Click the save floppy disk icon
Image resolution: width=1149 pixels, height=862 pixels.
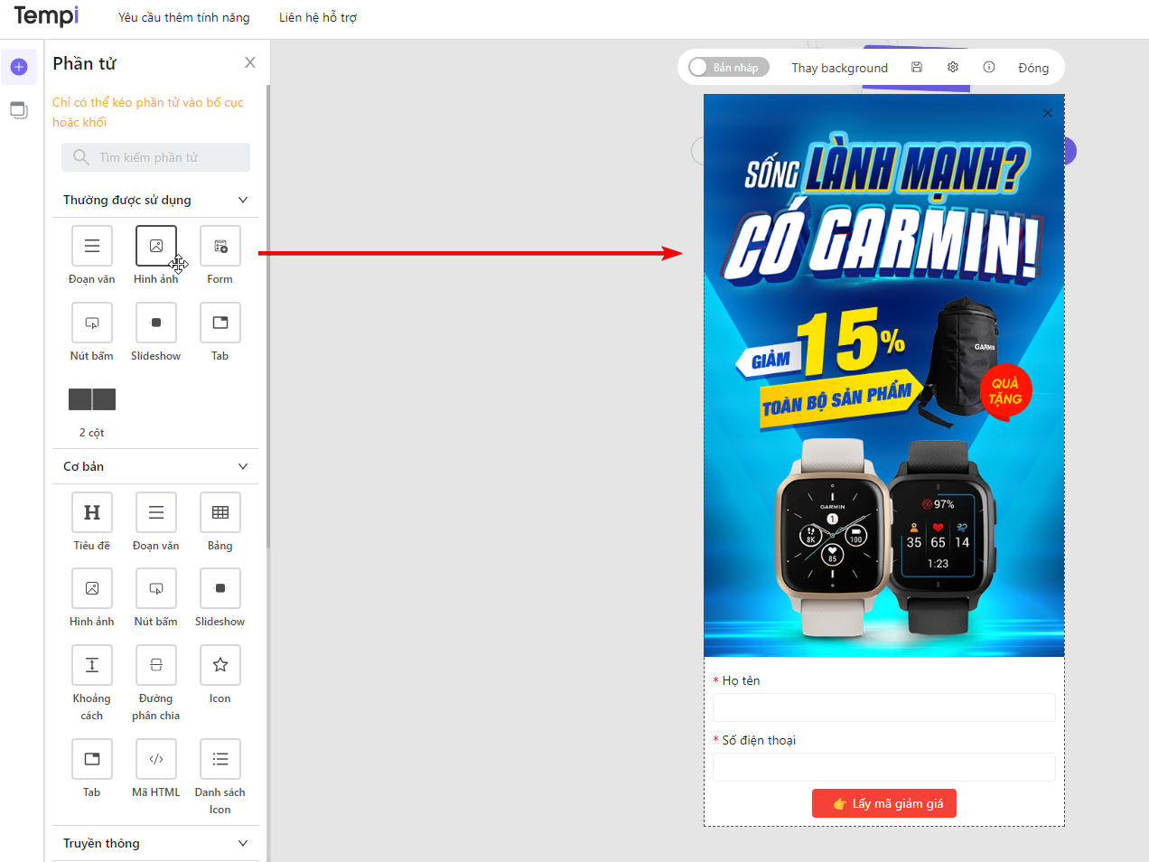917,67
